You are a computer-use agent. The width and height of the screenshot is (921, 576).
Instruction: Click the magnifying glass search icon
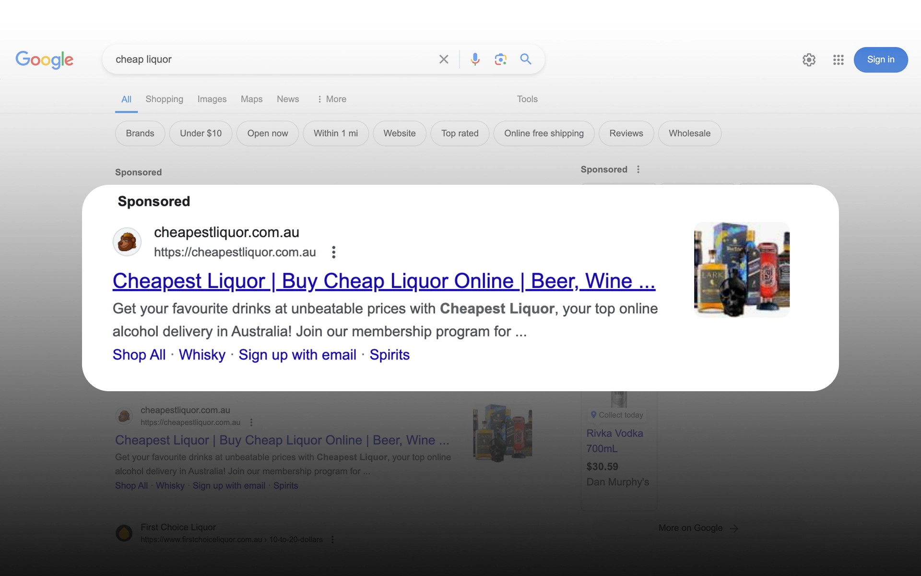point(526,59)
